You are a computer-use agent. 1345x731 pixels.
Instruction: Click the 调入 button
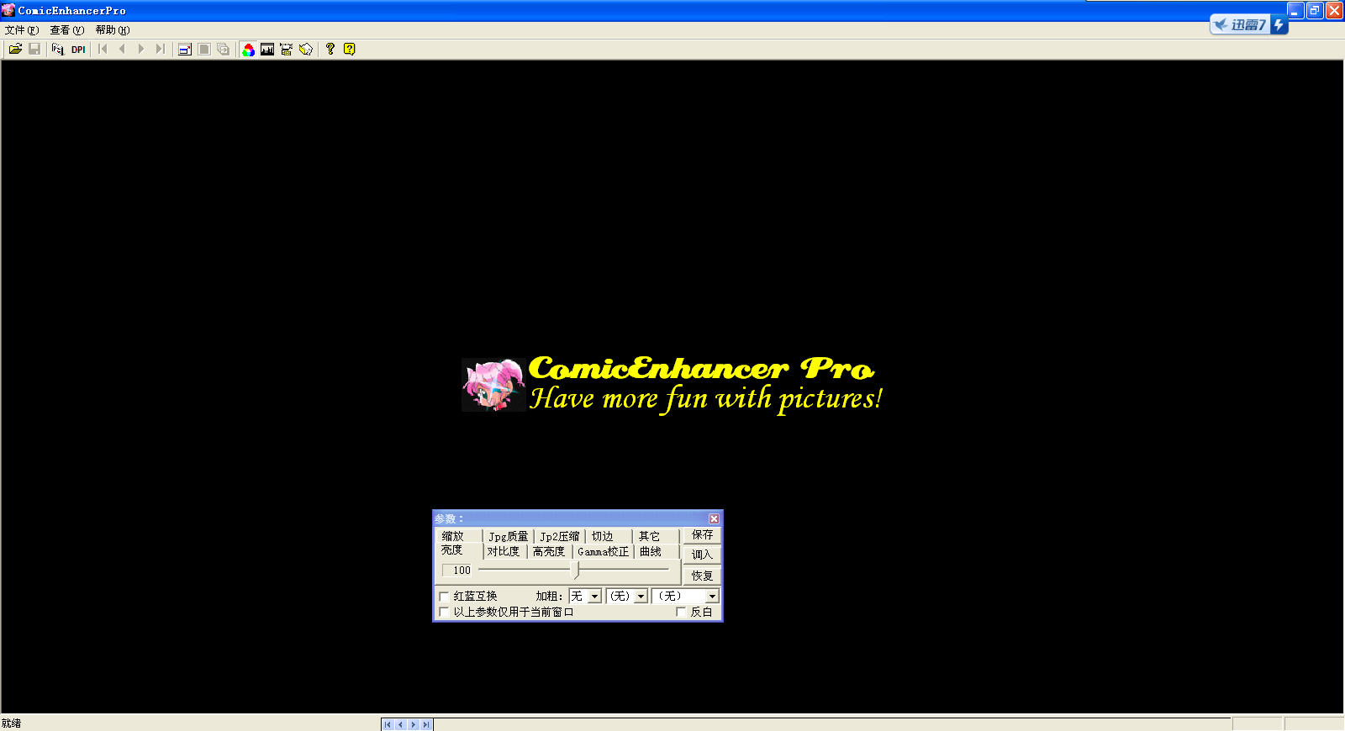pos(702,555)
